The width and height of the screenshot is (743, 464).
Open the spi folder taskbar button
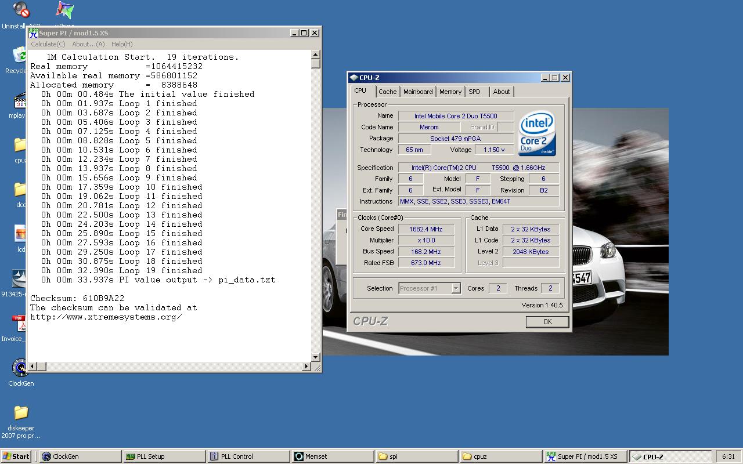(x=417, y=456)
